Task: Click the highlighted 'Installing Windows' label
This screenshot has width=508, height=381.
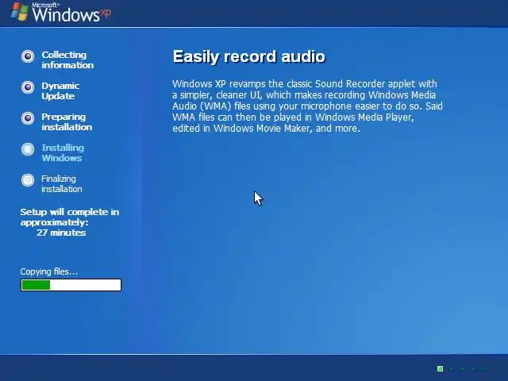Action: (x=63, y=153)
